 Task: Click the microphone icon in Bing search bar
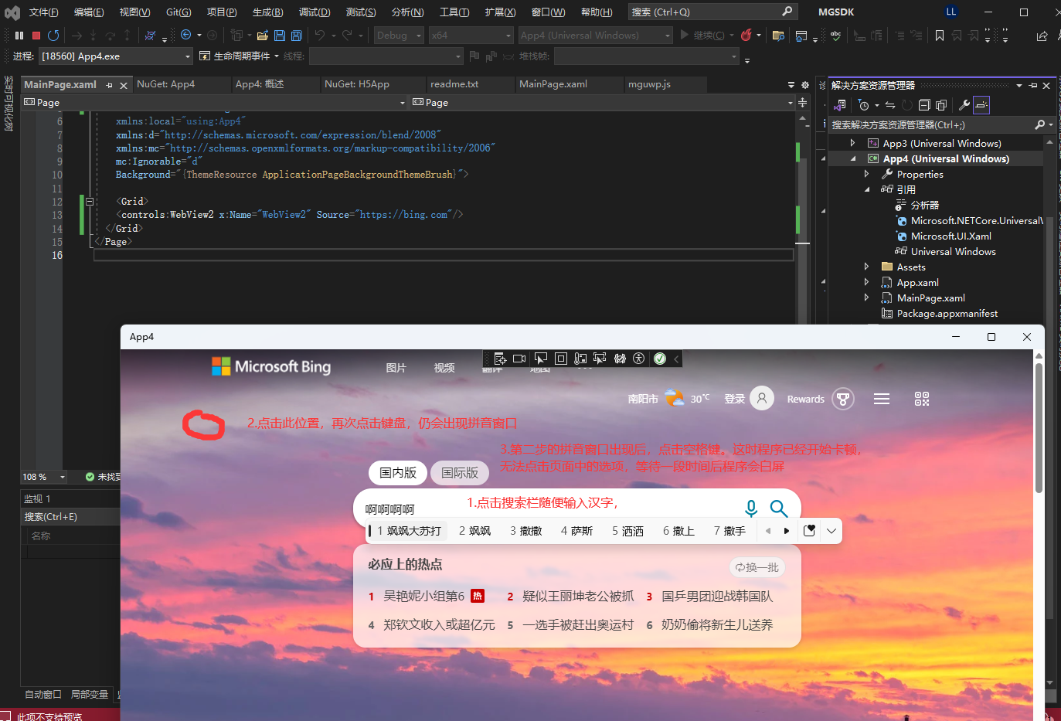click(x=750, y=508)
